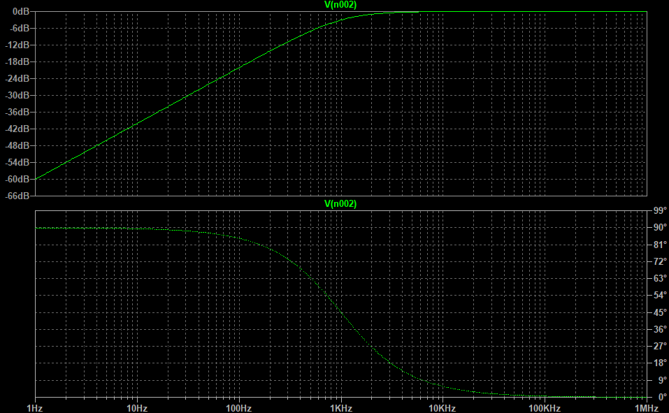
Task: Click the 99° label on phase axis
Action: coord(659,211)
